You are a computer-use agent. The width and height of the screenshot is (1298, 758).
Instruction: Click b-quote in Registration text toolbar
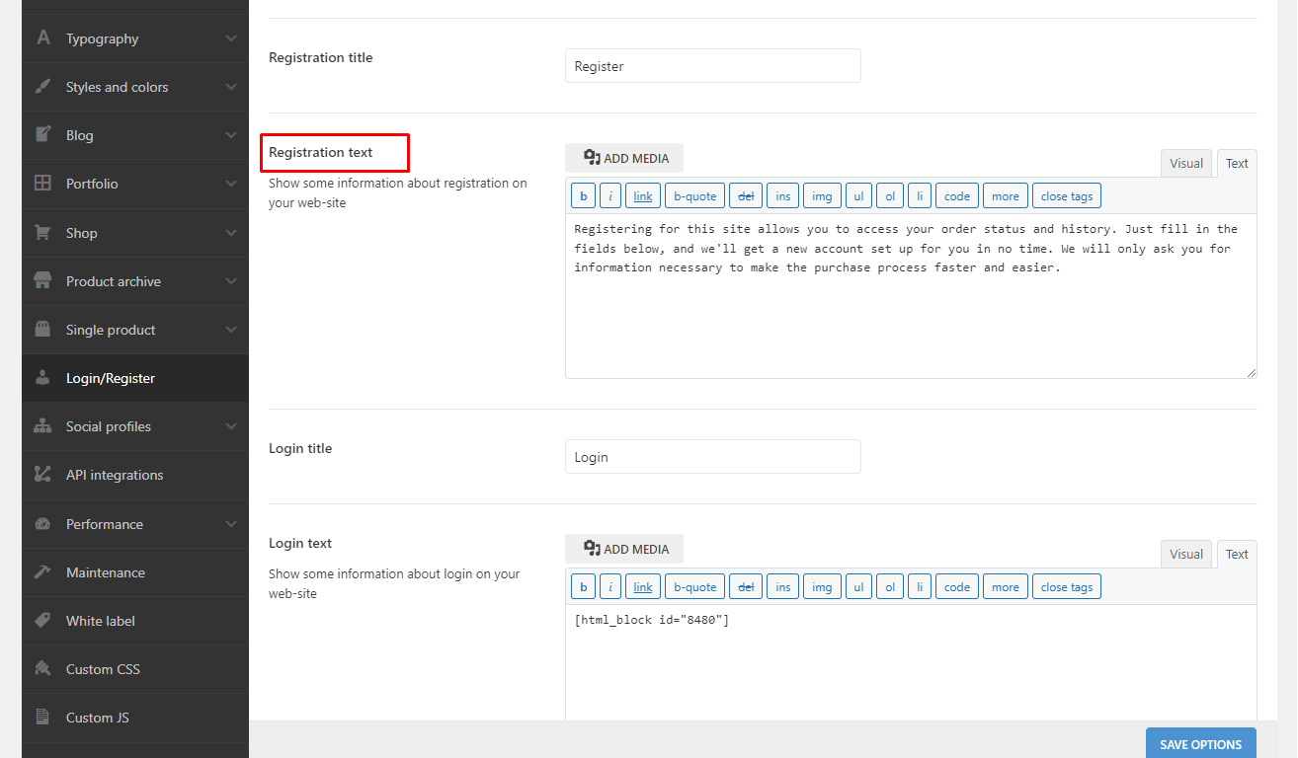click(695, 196)
